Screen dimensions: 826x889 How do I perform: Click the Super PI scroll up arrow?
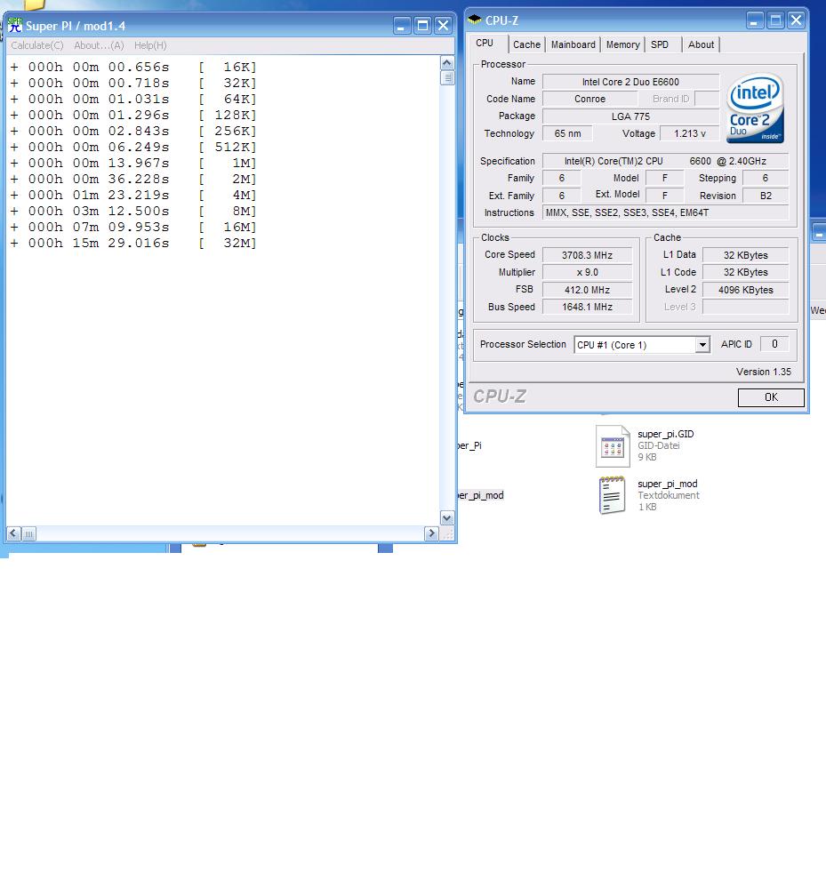446,63
